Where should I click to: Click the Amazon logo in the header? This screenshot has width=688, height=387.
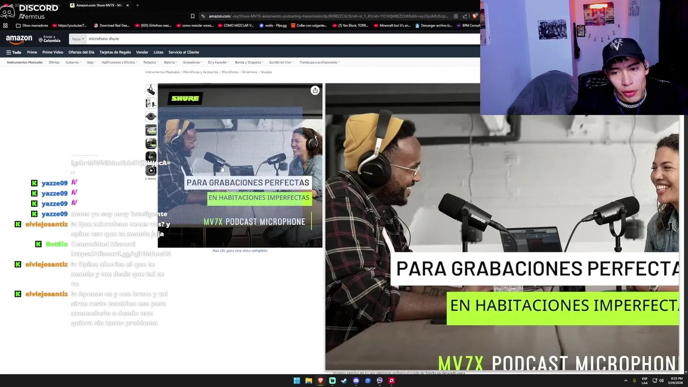(x=19, y=39)
